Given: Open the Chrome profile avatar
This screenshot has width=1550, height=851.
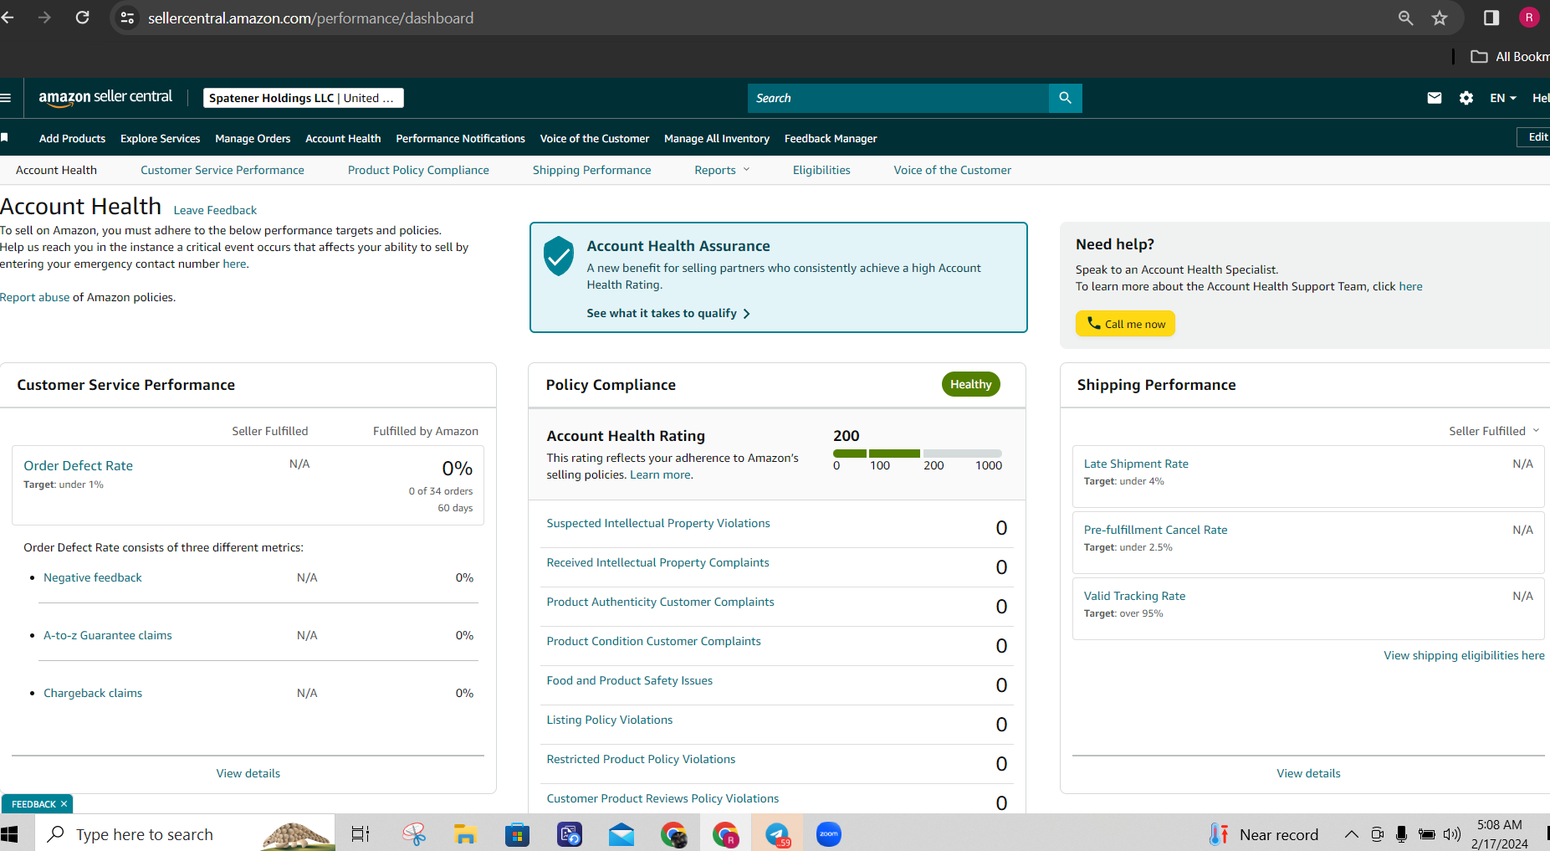Looking at the screenshot, I should [1529, 18].
